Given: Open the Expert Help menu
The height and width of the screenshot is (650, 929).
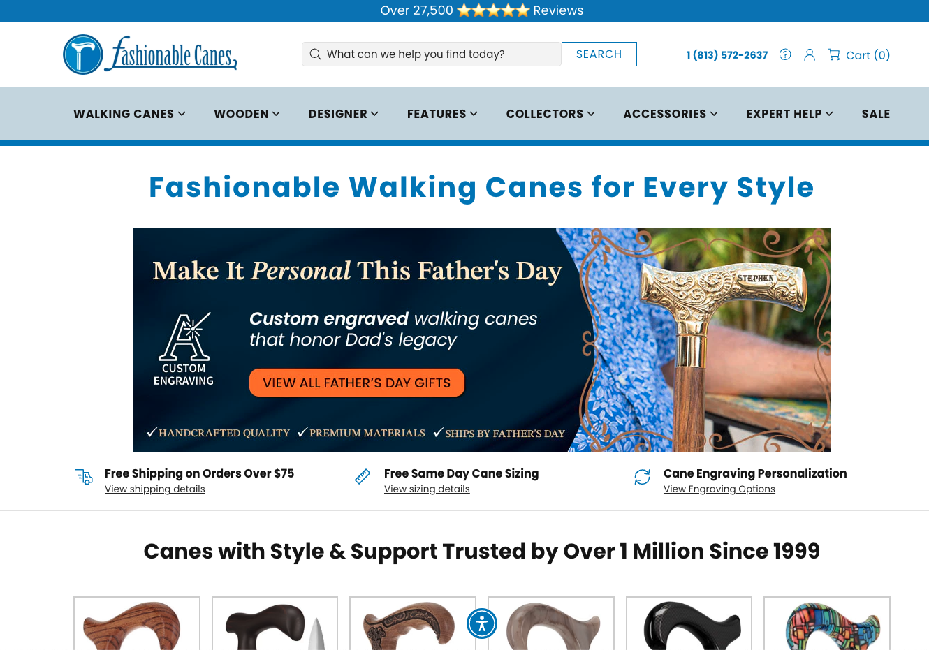Looking at the screenshot, I should 790,114.
